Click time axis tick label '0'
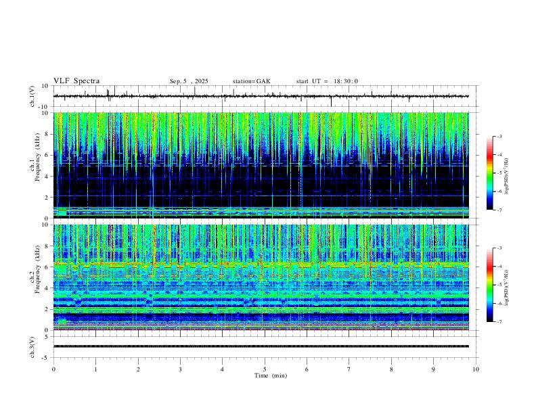The image size is (536, 414). coord(53,369)
